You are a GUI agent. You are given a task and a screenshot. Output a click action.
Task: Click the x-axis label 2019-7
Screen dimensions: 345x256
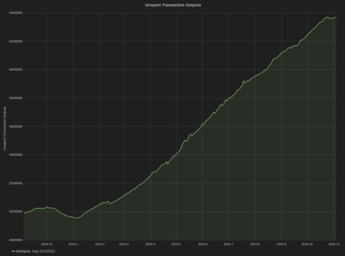[x=228, y=244]
